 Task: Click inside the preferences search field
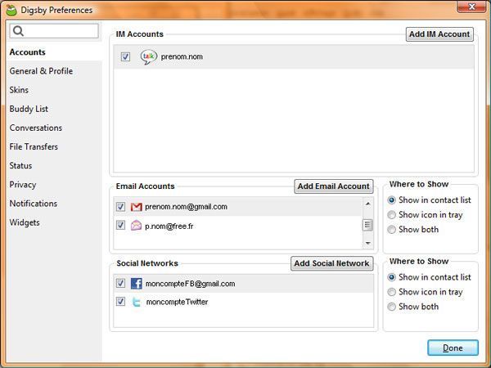[54, 31]
